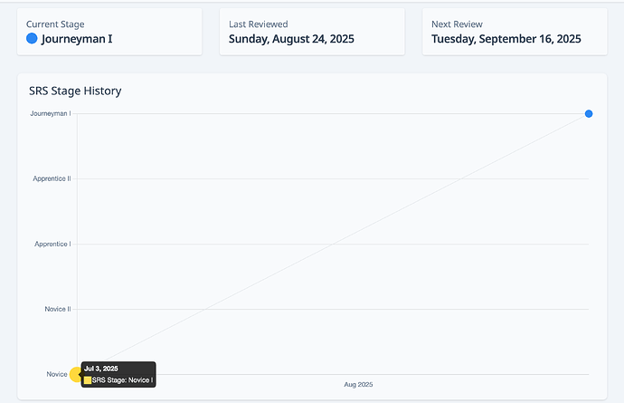This screenshot has width=624, height=403.
Task: Click the Journeyman I y-axis label
Action: pyautogui.click(x=51, y=113)
